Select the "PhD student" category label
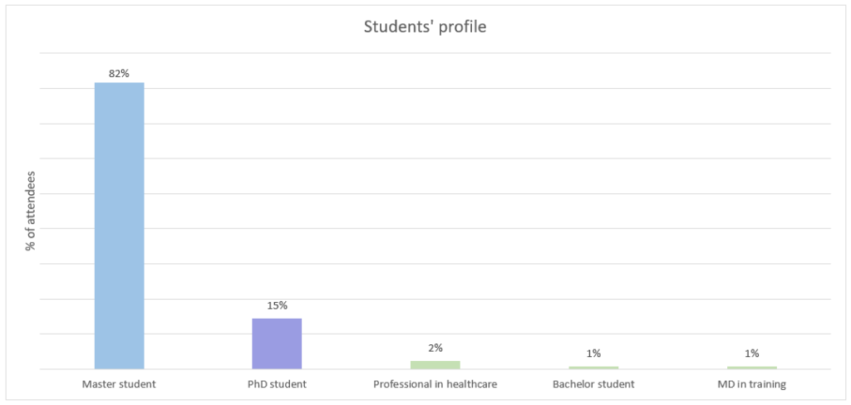The image size is (851, 405). pyautogui.click(x=277, y=384)
